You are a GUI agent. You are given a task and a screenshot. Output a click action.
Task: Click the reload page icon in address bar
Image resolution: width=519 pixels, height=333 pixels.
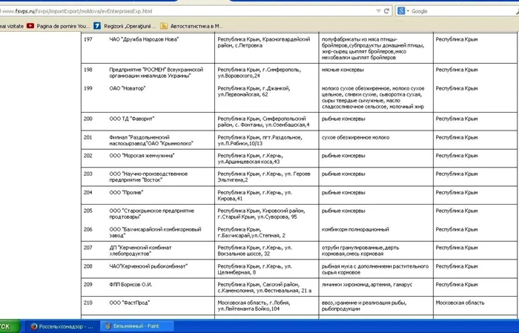coord(386,11)
